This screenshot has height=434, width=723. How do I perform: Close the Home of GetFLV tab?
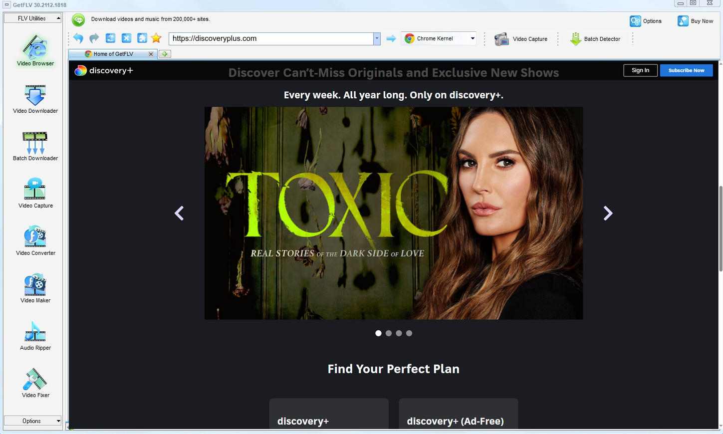tap(151, 54)
